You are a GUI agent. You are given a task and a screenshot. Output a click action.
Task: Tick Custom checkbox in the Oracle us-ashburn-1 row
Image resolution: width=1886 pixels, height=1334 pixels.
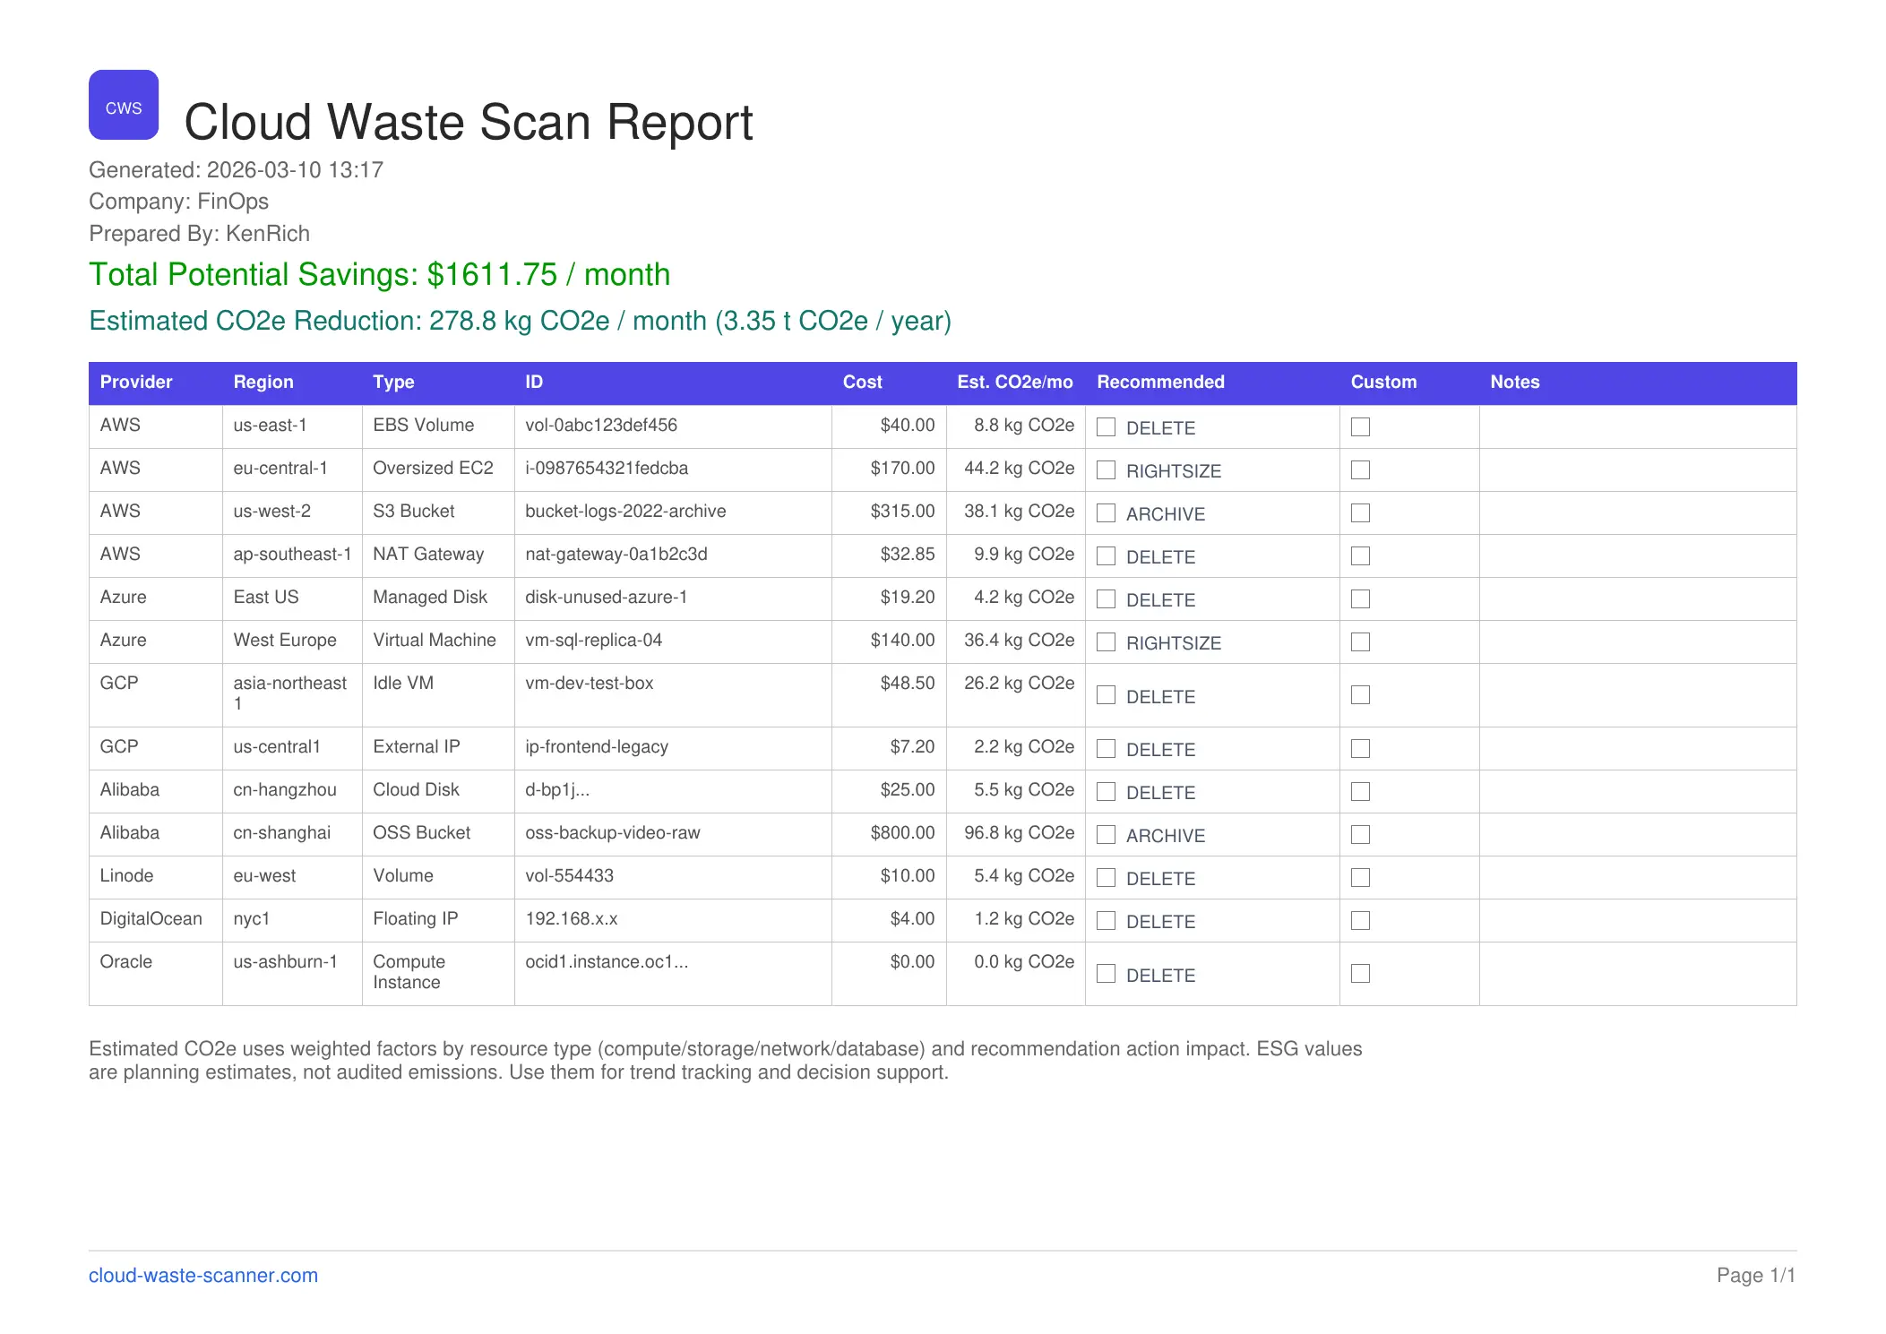[1360, 973]
